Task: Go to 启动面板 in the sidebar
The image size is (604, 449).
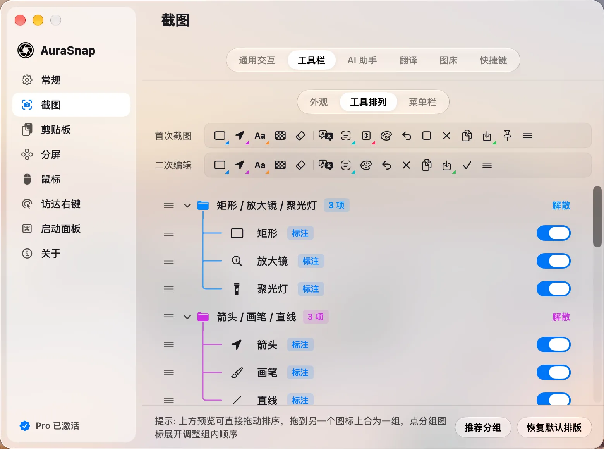Action: pos(71,229)
